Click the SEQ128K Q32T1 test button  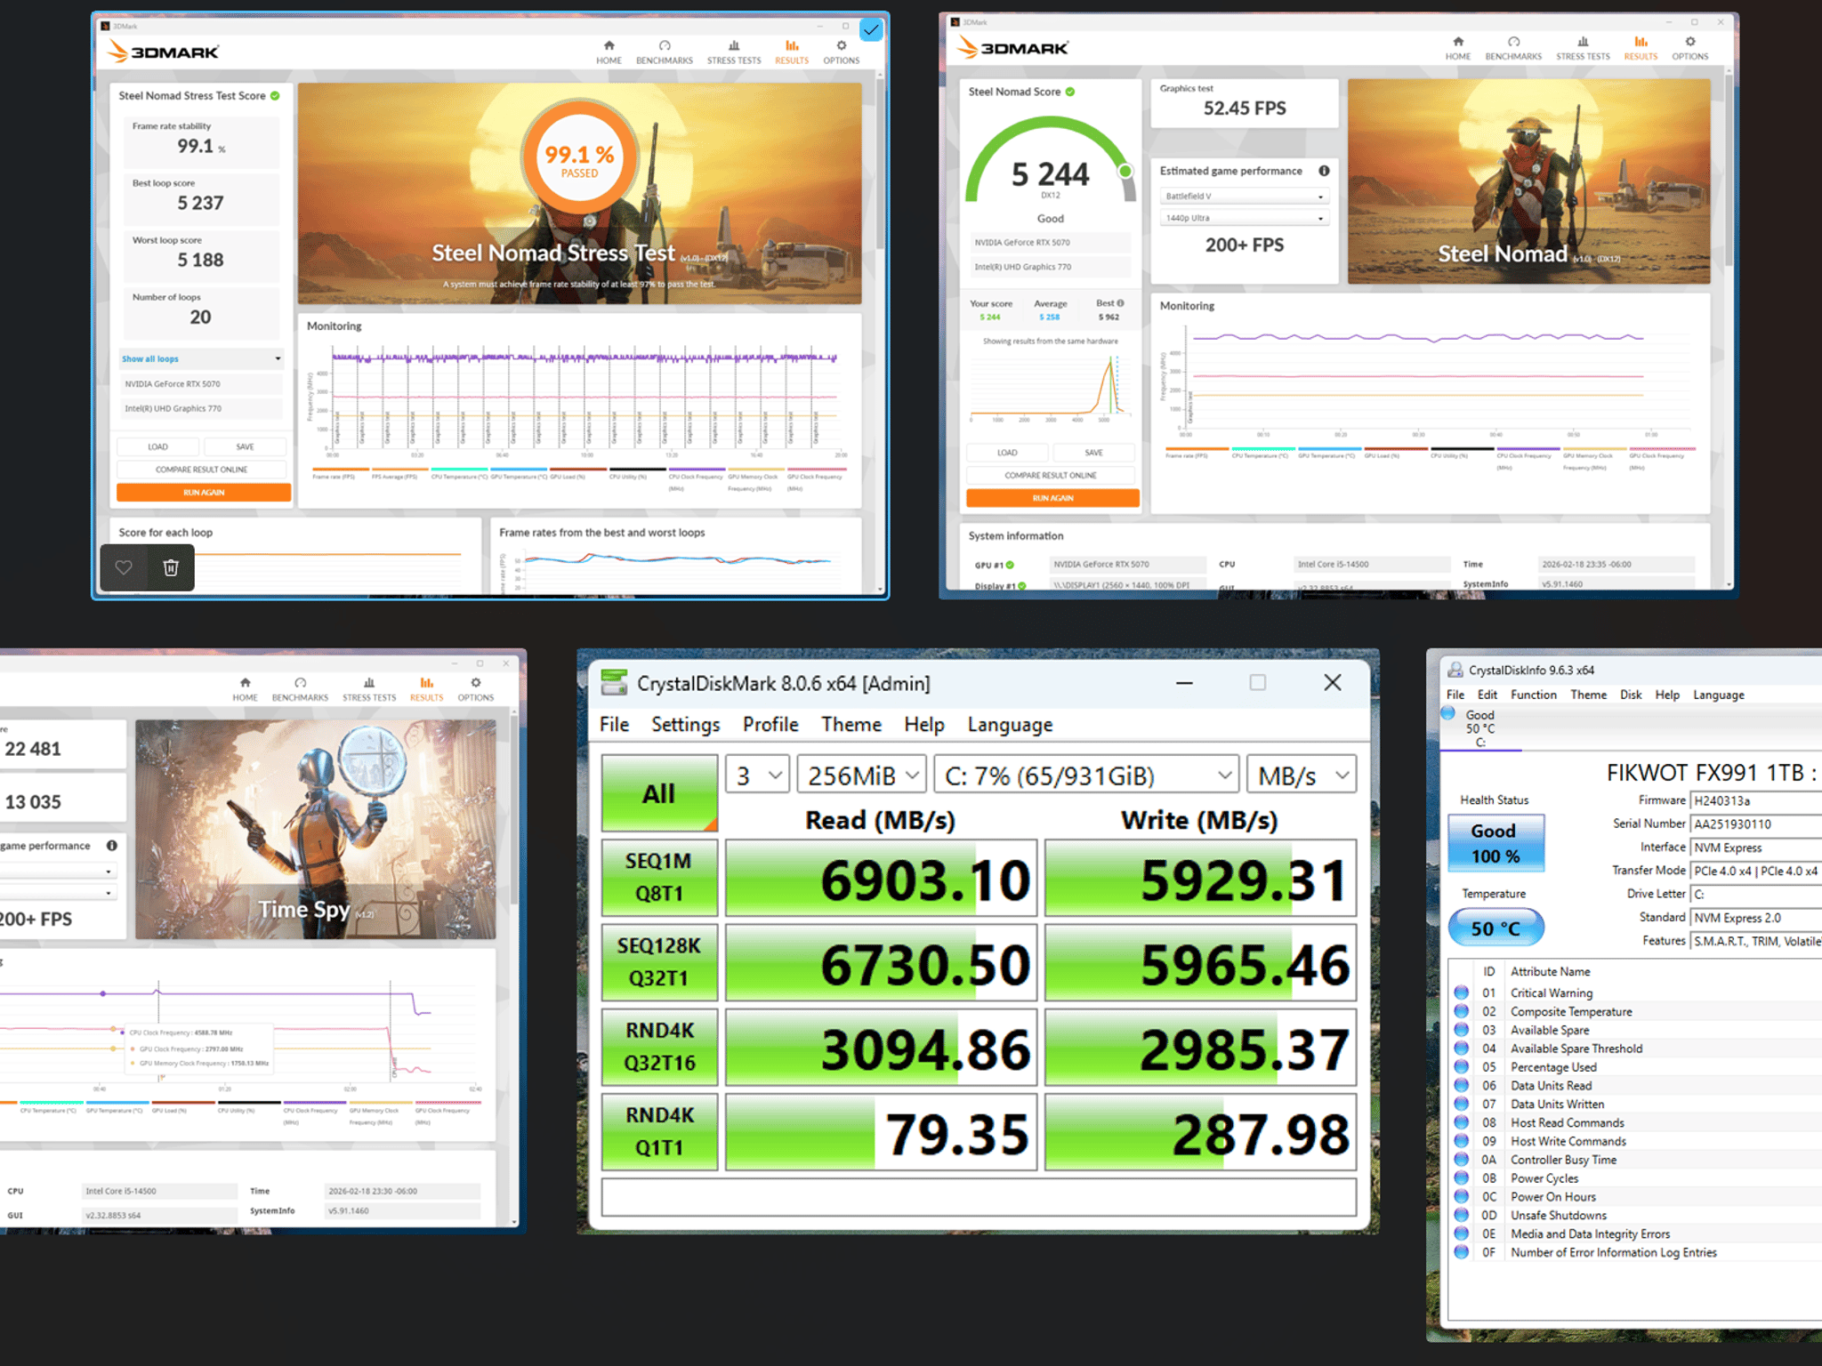(x=659, y=962)
